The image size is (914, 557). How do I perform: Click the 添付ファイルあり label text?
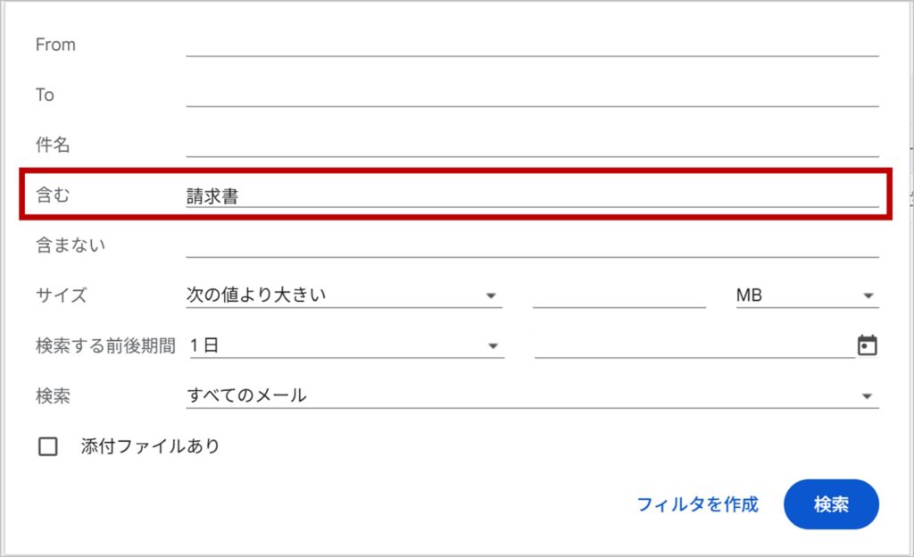[x=150, y=446]
